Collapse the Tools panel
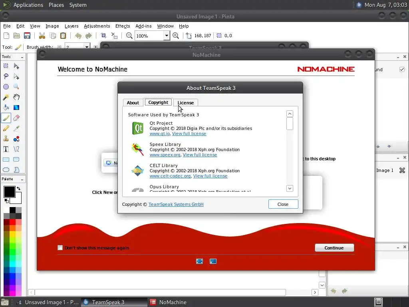This screenshot has width=409, height=307. (x=22, y=57)
